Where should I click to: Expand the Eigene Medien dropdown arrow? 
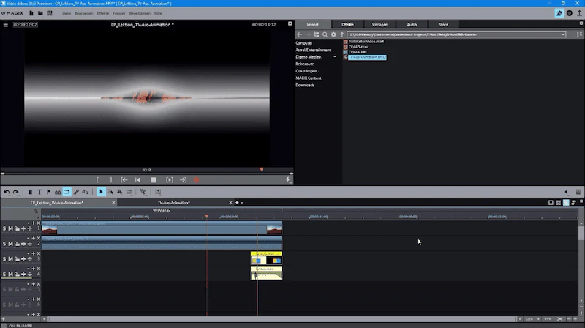coord(335,57)
